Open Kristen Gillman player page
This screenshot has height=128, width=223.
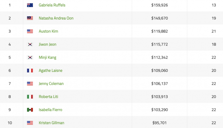52,123
